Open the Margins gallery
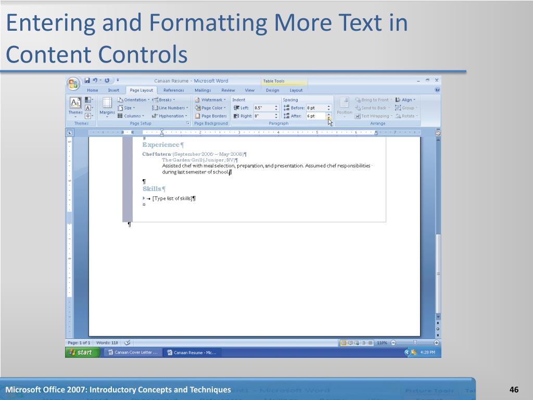The width and height of the screenshot is (533, 400). 107,107
